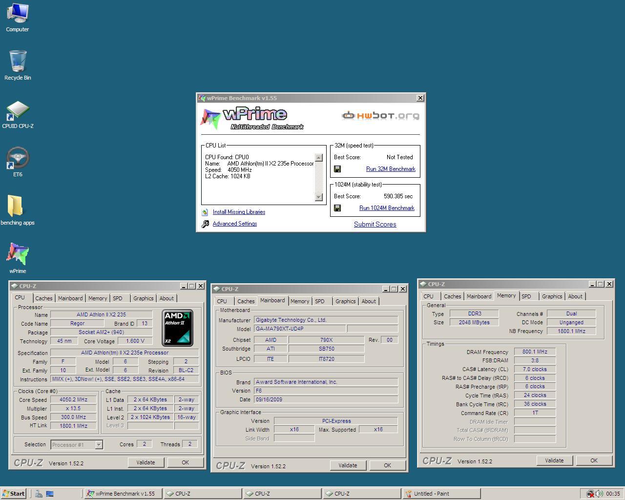Viewport: 625px width, 500px height.
Task: Switch to SPD tab in CPU window
Action: coord(118,298)
